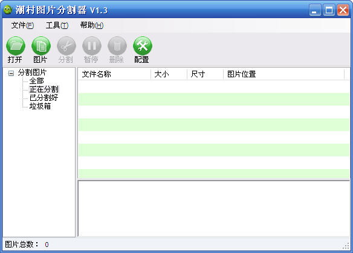Select the 分割图片 root tree item
The image size is (353, 253).
(x=32, y=72)
